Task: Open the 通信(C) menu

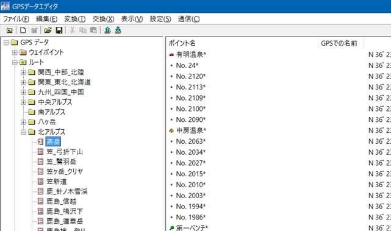Action: tap(188, 19)
